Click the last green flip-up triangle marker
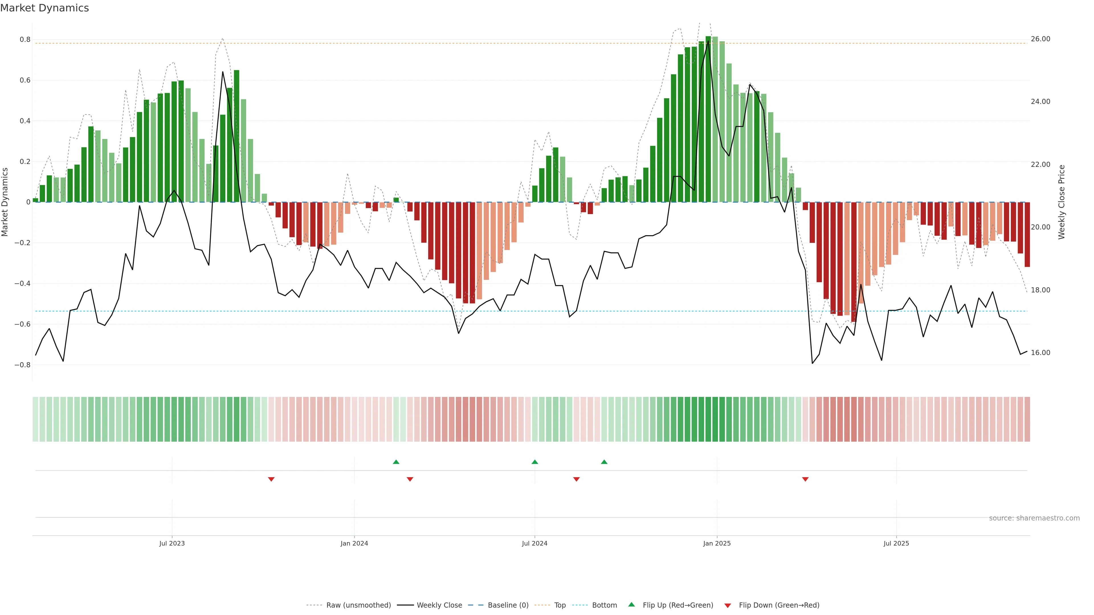This screenshot has width=1094, height=615. [604, 462]
